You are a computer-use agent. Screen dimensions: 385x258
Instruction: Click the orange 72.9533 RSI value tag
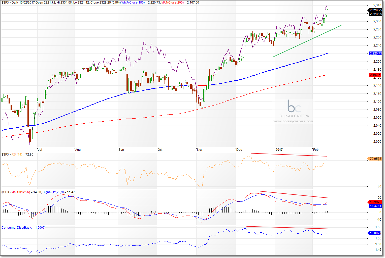click(375, 159)
